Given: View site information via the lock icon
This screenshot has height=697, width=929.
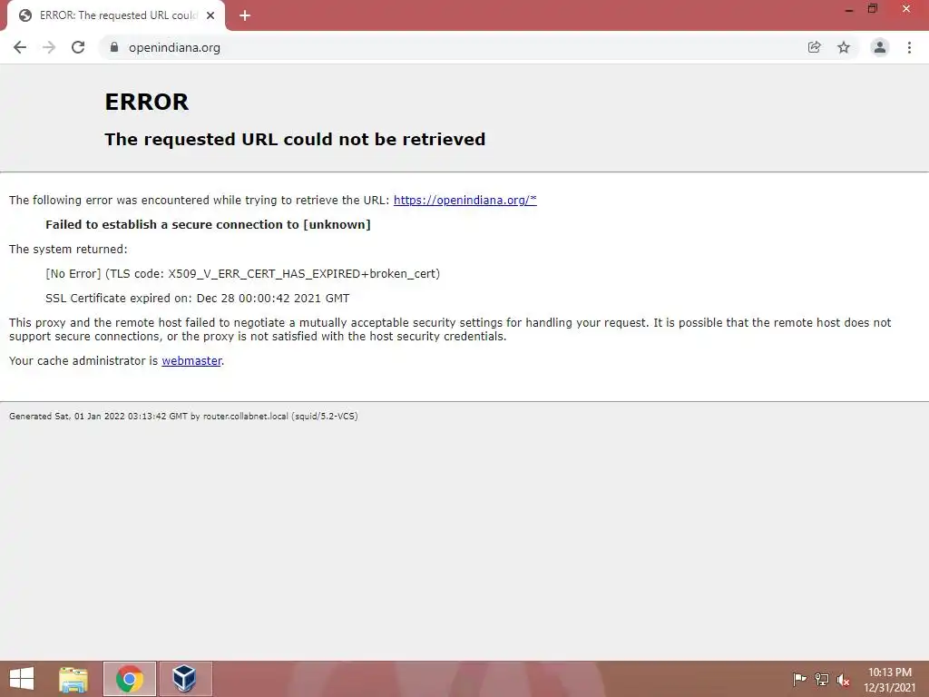Looking at the screenshot, I should [114, 47].
